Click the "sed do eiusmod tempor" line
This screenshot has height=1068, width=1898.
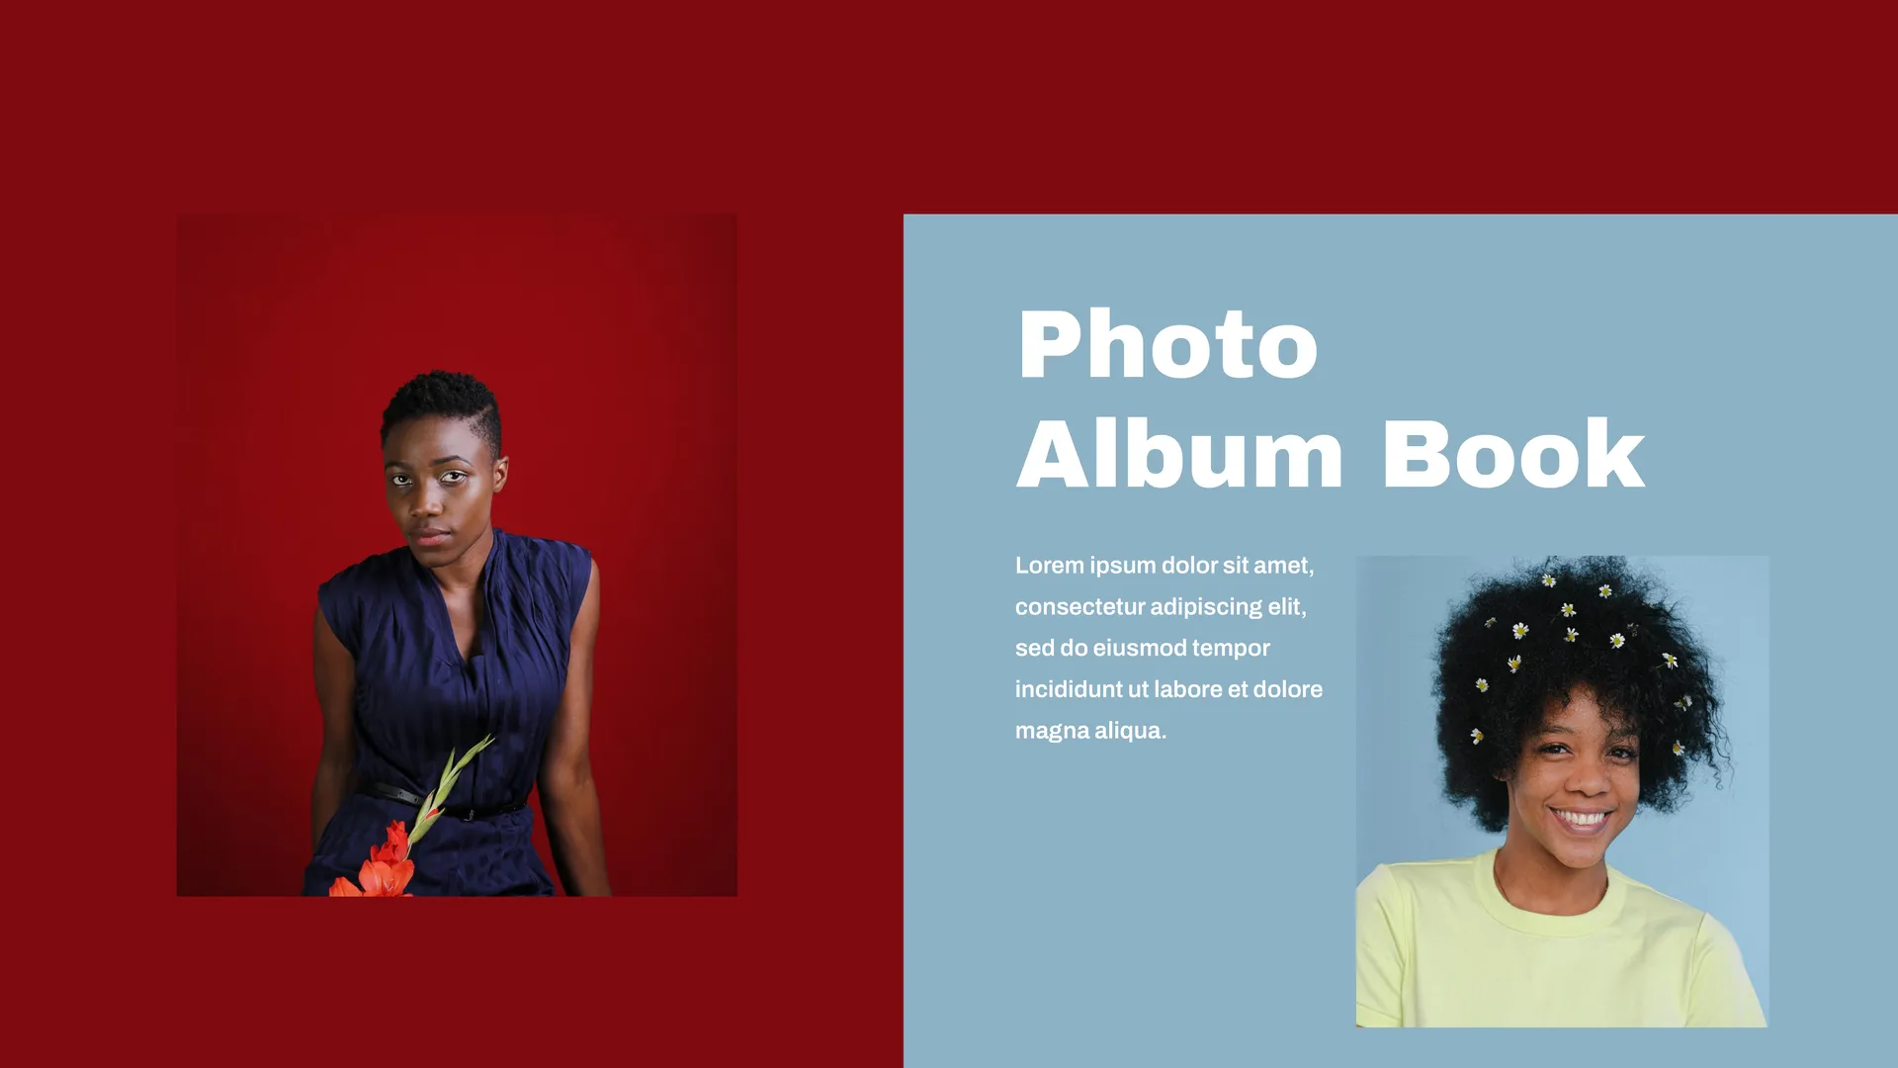tap(1142, 649)
